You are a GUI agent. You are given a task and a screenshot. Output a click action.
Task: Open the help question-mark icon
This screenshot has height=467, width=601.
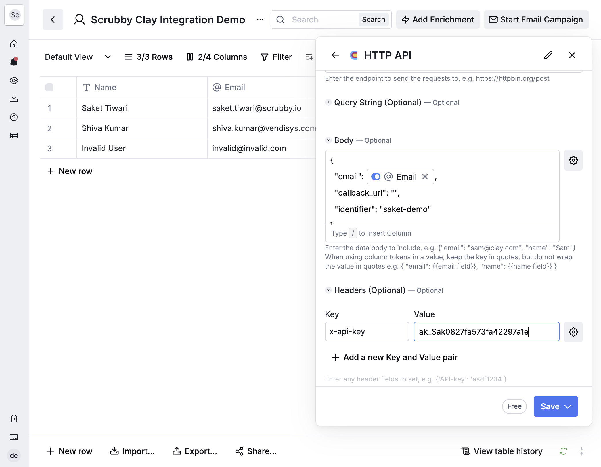coord(14,117)
